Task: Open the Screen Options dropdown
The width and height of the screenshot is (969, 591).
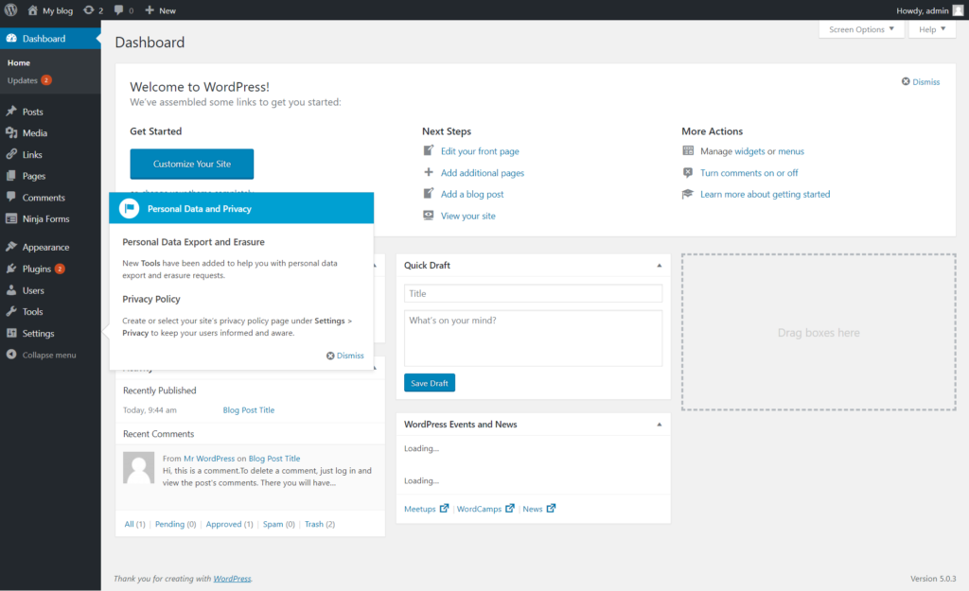Action: pos(861,29)
